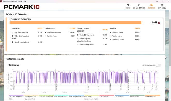Viewport: 171px width, 101px height.
Task: Click the Photo Editing value 18 276
Action: [x=105, y=35]
